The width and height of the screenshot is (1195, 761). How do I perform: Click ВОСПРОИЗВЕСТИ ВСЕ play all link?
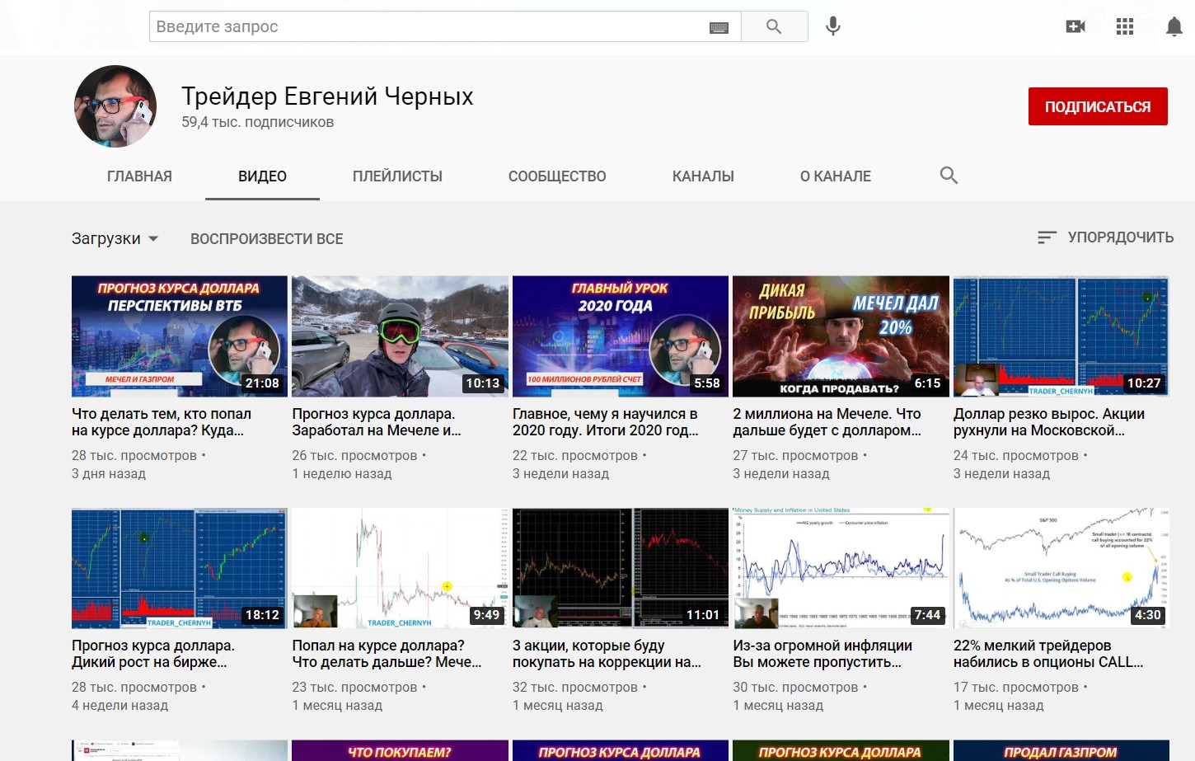[267, 239]
